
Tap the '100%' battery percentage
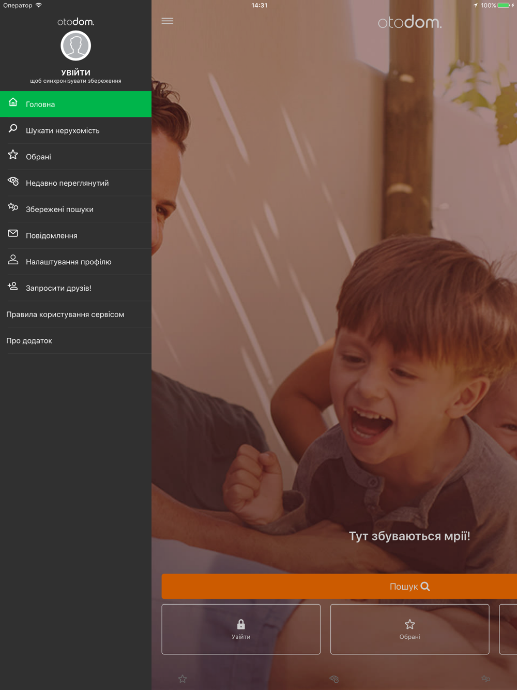(x=488, y=5)
